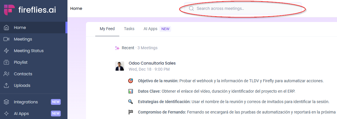Select the Meeting Status sidebar label
This screenshot has width=337, height=119.
click(29, 51)
